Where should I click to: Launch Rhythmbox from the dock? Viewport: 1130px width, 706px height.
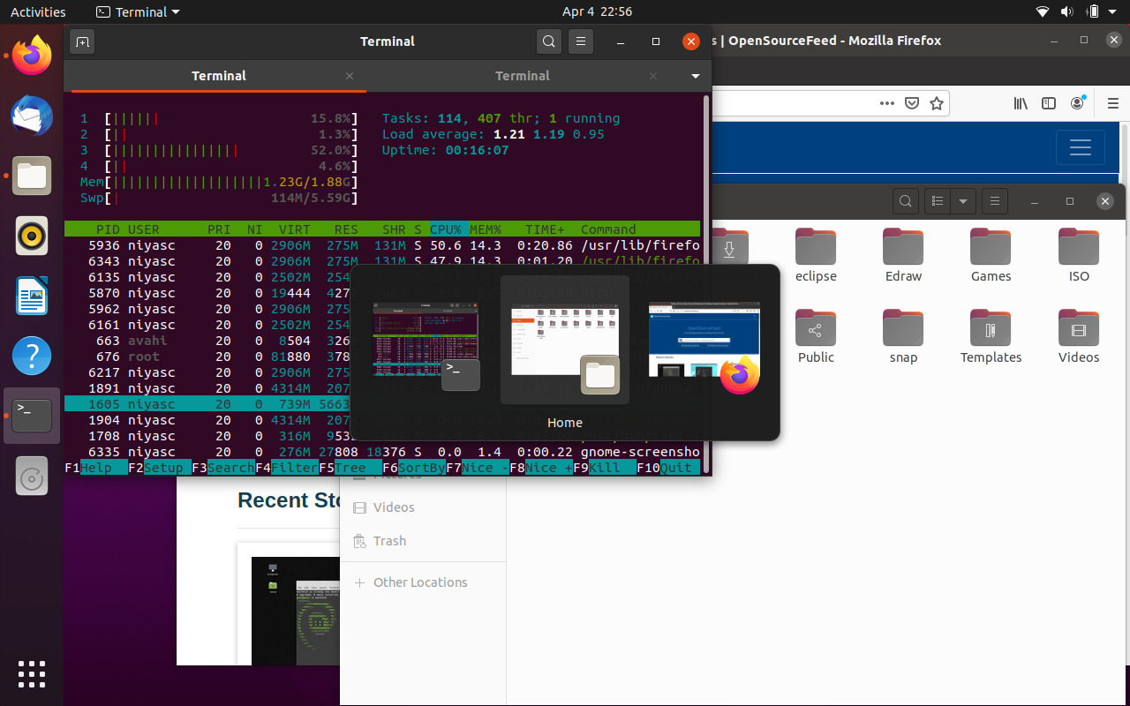coord(32,235)
